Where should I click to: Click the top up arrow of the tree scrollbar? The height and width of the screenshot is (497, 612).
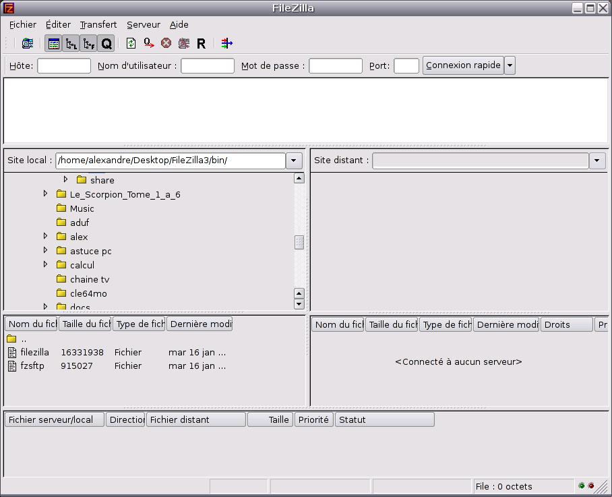click(x=299, y=179)
